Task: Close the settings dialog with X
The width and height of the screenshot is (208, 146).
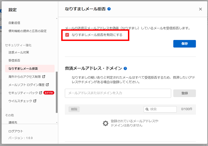Action: 200,10
